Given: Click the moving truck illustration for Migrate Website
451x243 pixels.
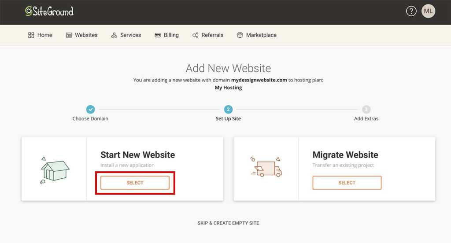Looking at the screenshot, I should [x=266, y=167].
